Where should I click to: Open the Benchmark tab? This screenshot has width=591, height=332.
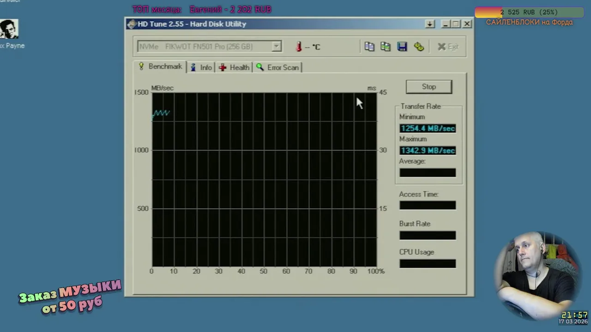tap(160, 67)
